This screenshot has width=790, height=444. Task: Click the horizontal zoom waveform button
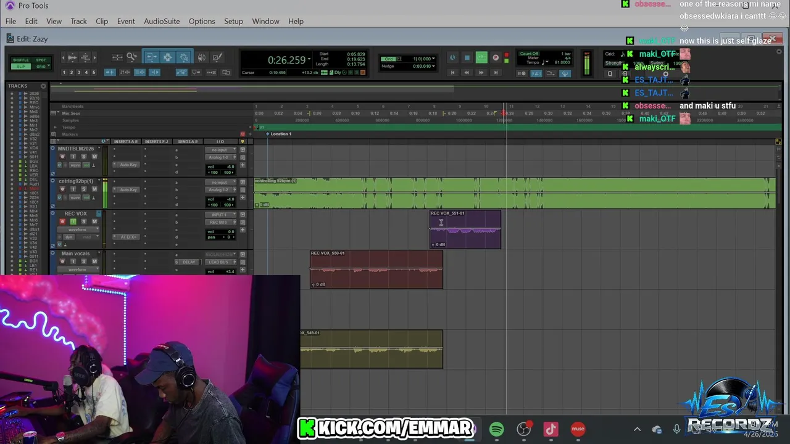72,57
